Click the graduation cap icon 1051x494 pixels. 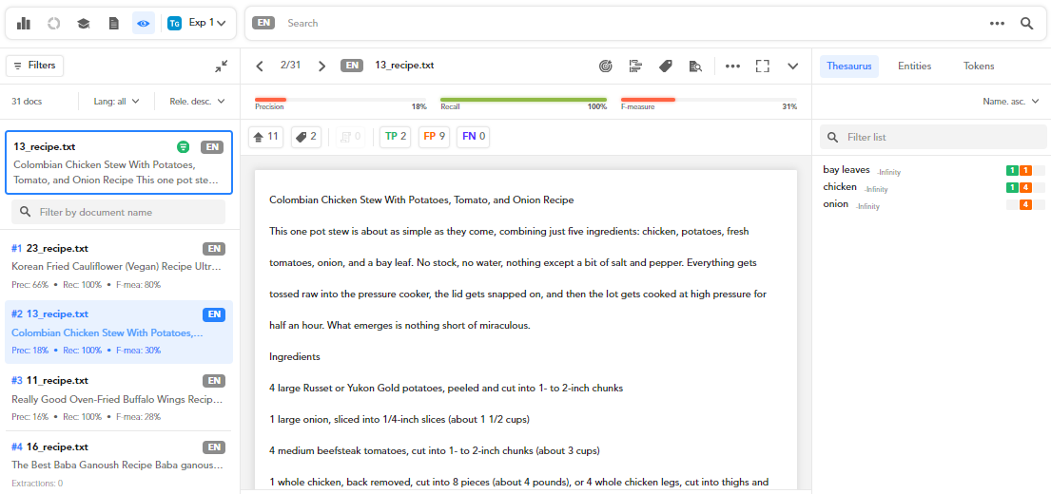84,23
